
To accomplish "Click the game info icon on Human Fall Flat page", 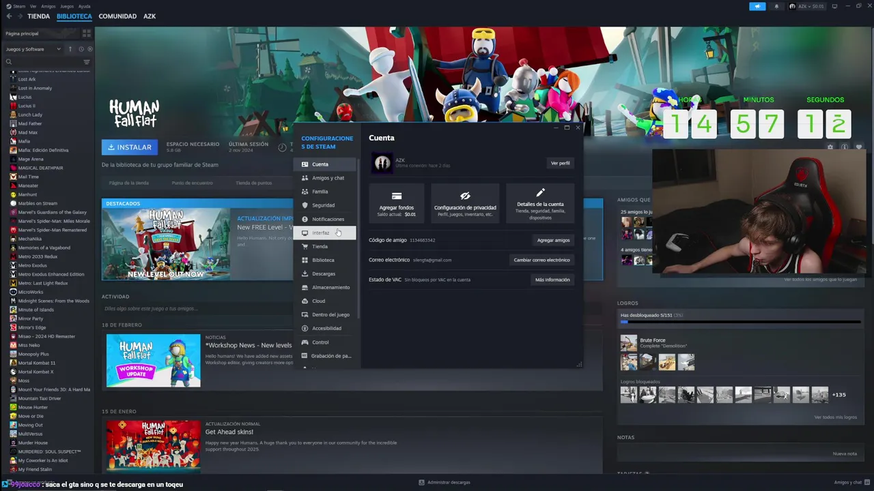I will (845, 147).
